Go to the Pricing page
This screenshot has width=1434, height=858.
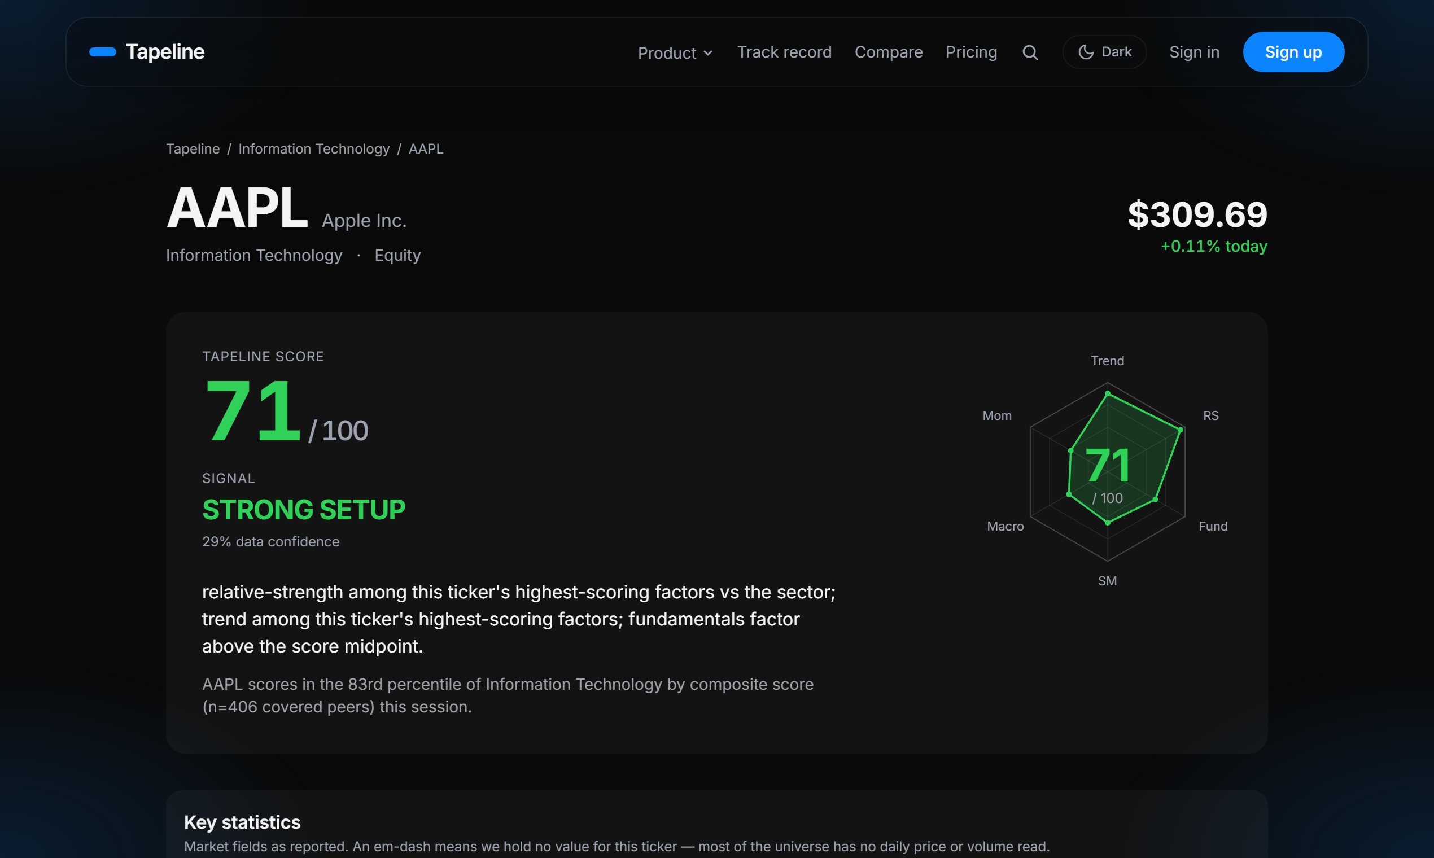[971, 52]
